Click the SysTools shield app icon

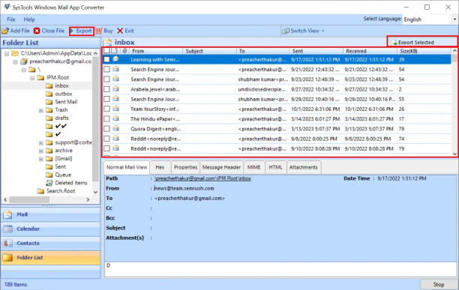(x=7, y=7)
